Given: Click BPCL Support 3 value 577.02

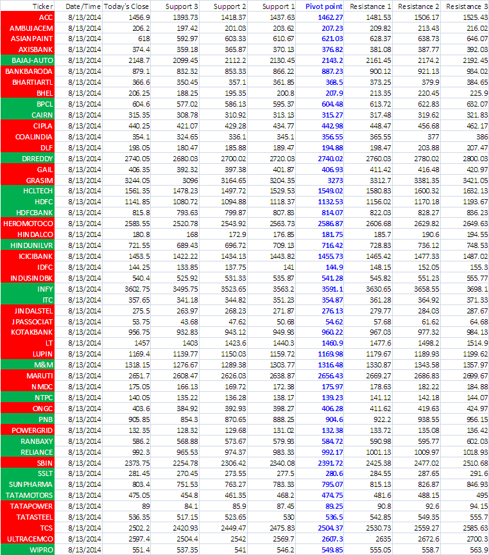Looking at the screenshot, I should pyautogui.click(x=187, y=105).
